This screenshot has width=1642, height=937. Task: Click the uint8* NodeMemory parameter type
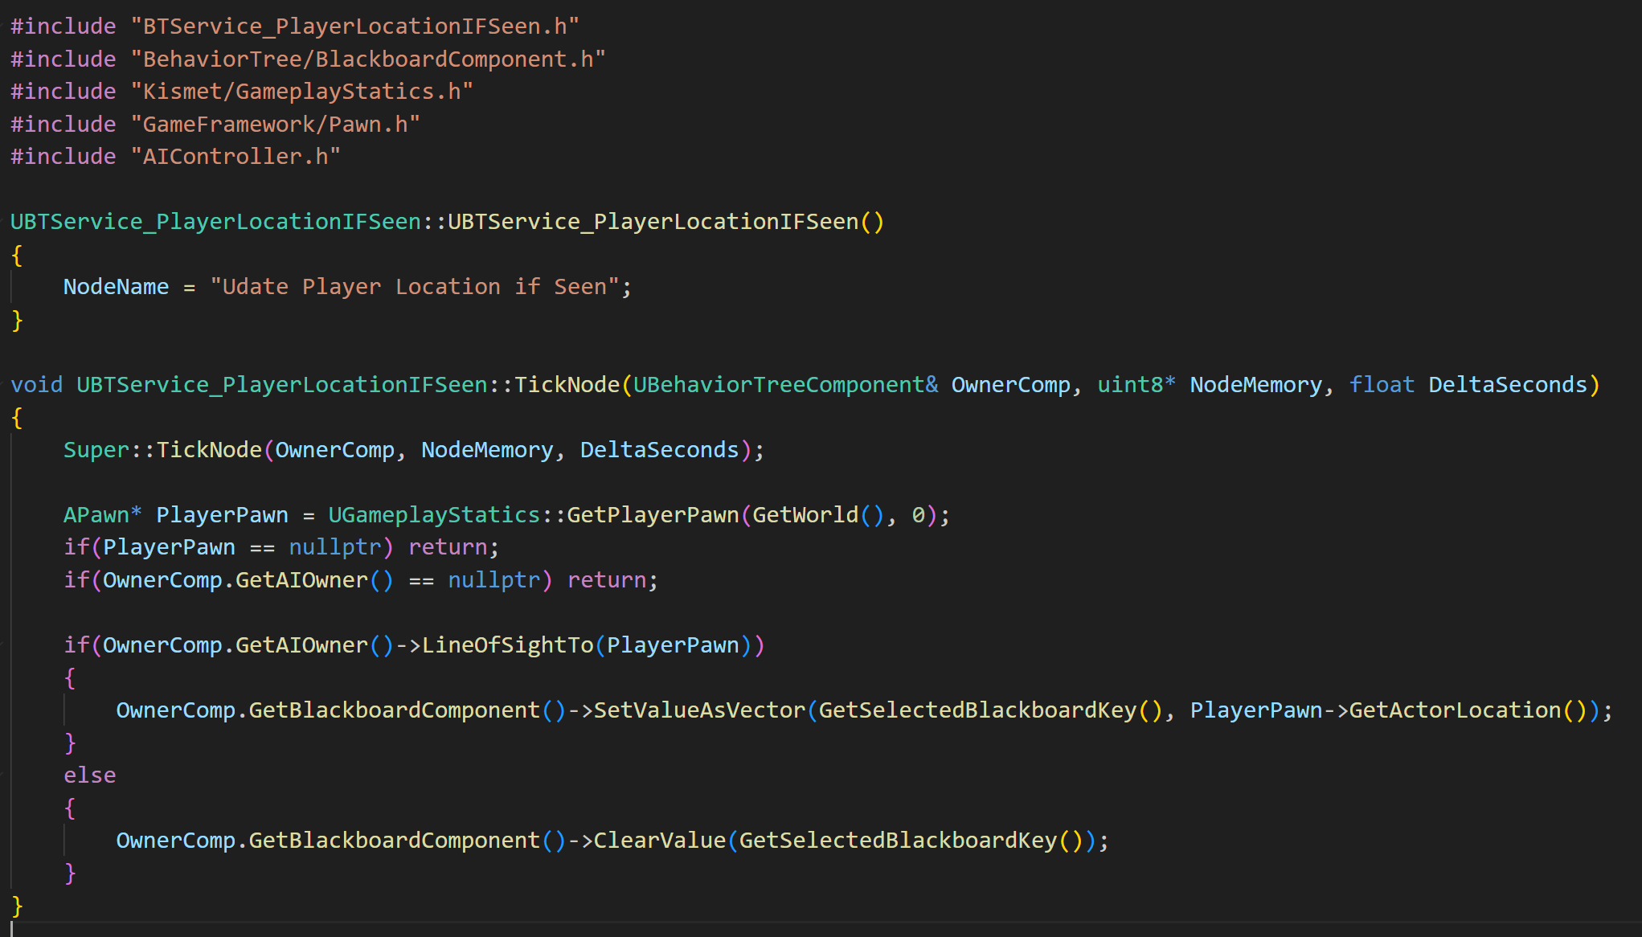click(x=1136, y=385)
